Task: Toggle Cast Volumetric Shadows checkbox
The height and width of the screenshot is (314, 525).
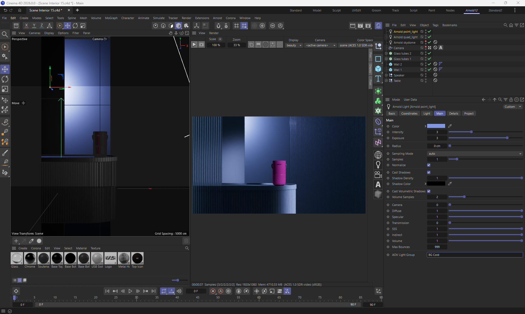Action: tap(429, 191)
